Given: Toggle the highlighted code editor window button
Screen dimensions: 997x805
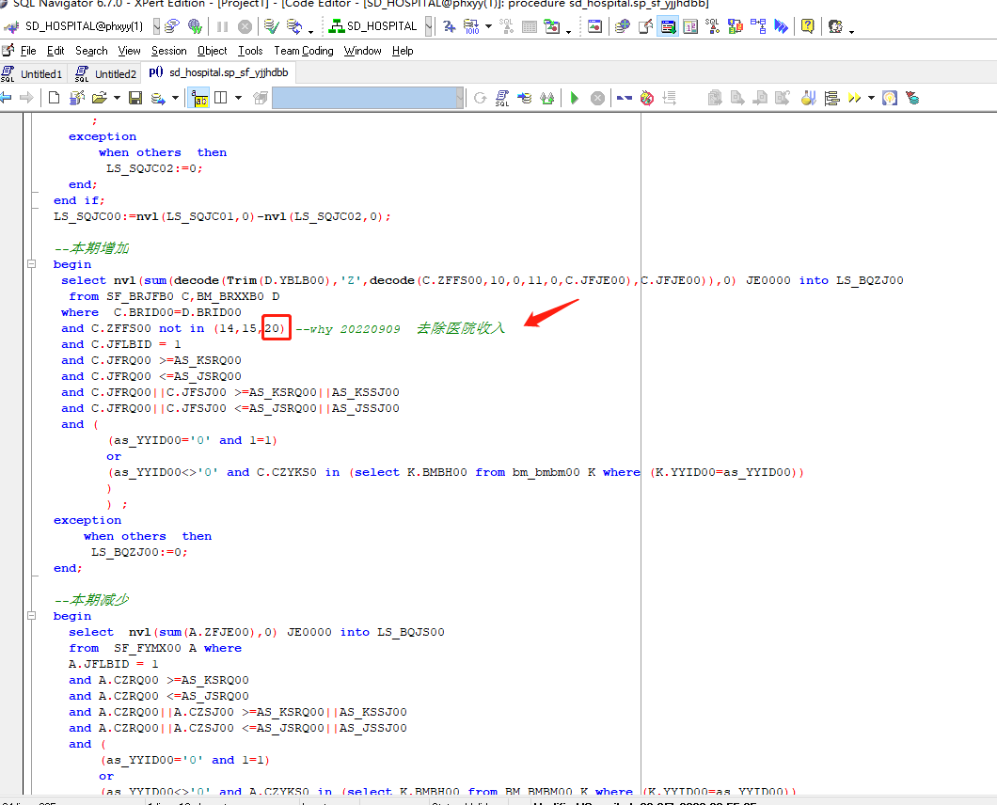Looking at the screenshot, I should coord(668,26).
